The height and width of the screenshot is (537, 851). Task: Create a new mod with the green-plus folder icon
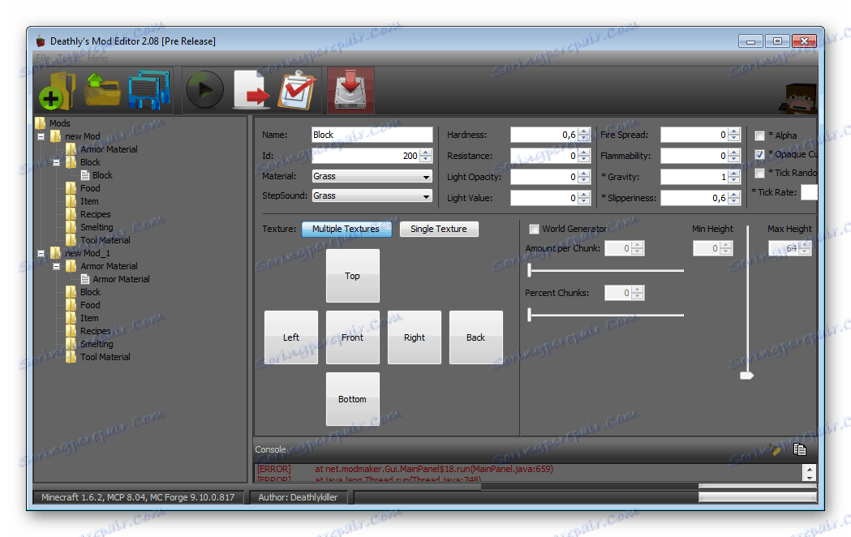point(58,91)
